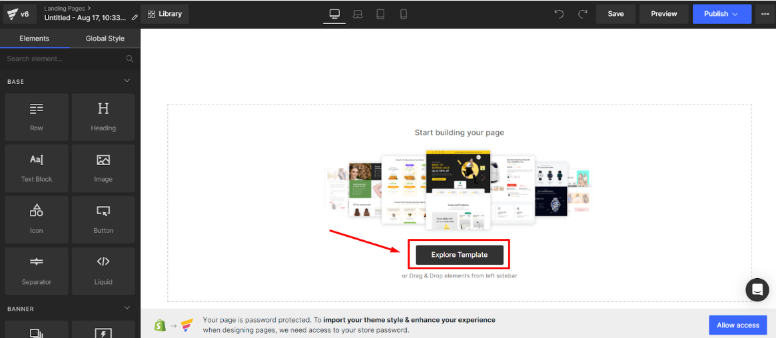Pick the Icon element
776x338 pixels.
pos(37,220)
